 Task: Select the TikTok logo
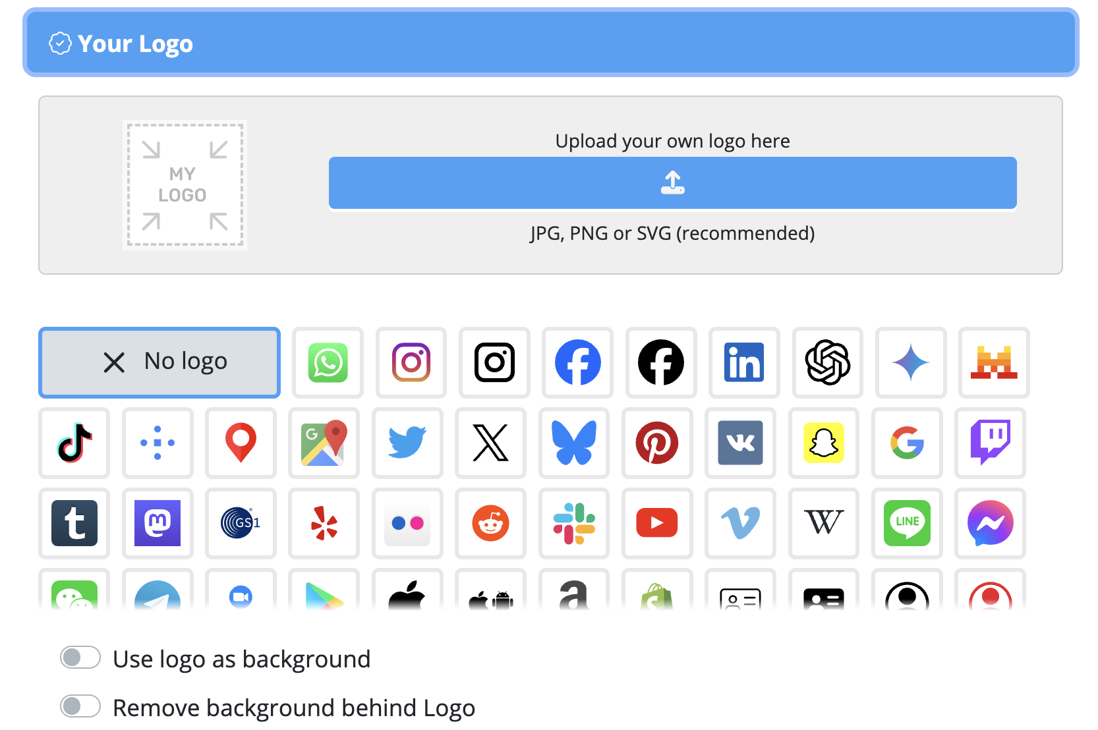pos(74,443)
